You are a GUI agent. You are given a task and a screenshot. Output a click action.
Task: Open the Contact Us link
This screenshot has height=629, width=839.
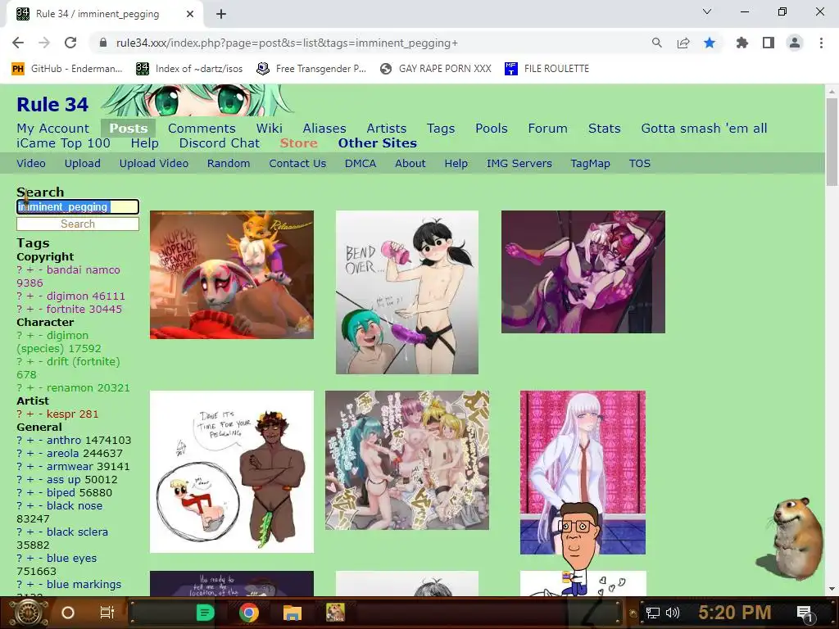tap(297, 164)
